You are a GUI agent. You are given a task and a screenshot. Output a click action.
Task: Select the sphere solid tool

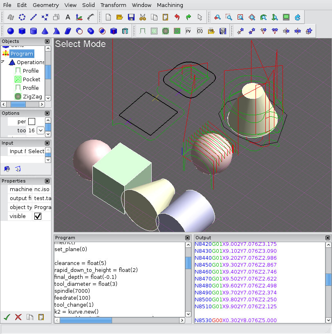tap(11, 31)
